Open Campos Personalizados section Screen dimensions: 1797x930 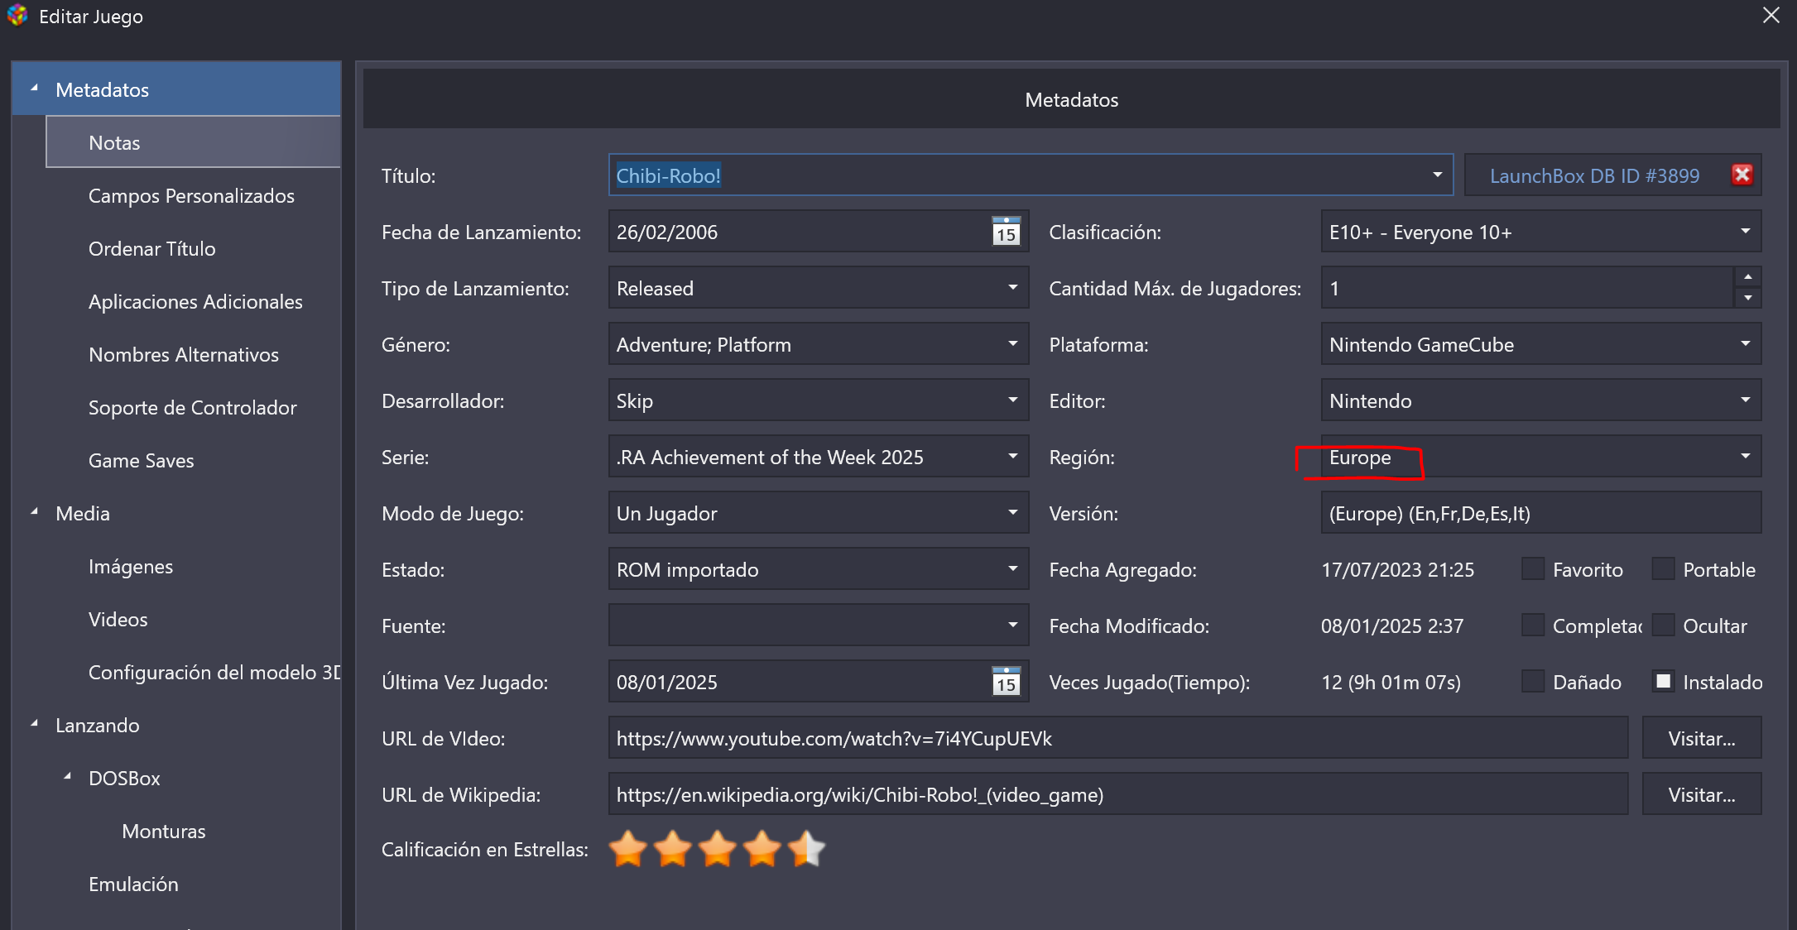click(191, 196)
